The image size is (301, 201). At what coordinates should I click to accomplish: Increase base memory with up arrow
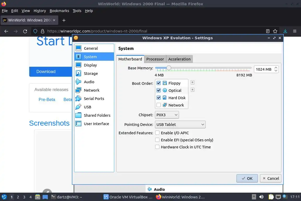(276, 68)
